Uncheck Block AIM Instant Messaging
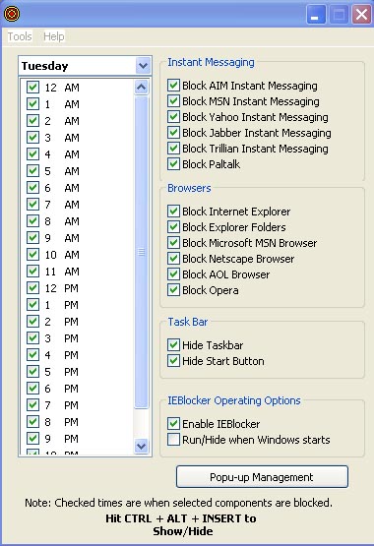Image resolution: width=374 pixels, height=546 pixels. click(x=173, y=85)
